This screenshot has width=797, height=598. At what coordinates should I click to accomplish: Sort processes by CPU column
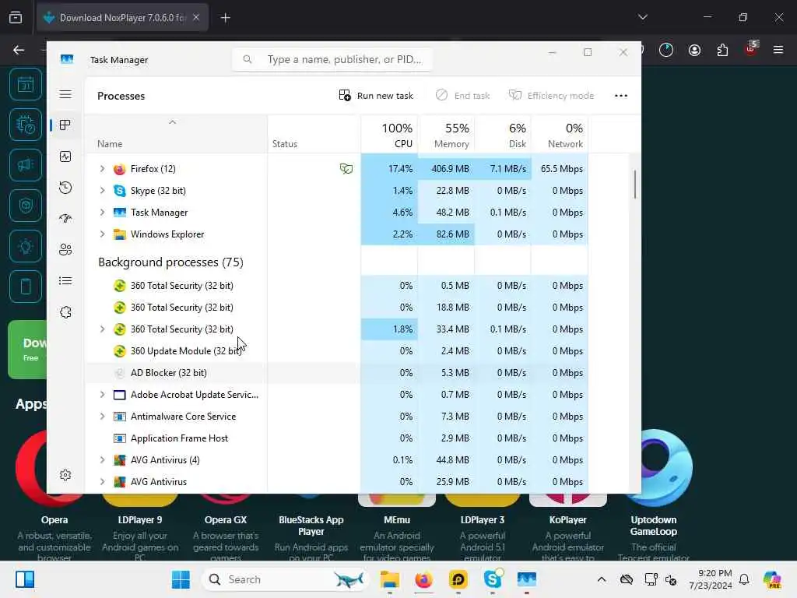tap(389, 135)
